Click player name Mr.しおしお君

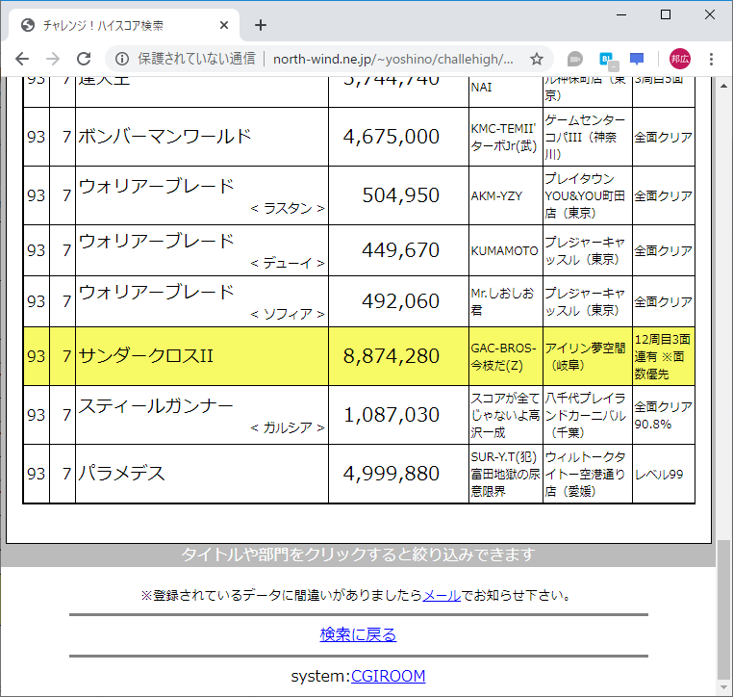point(502,301)
